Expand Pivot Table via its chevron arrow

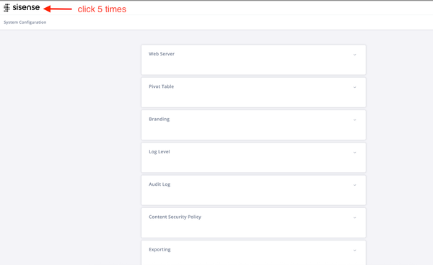click(x=354, y=87)
